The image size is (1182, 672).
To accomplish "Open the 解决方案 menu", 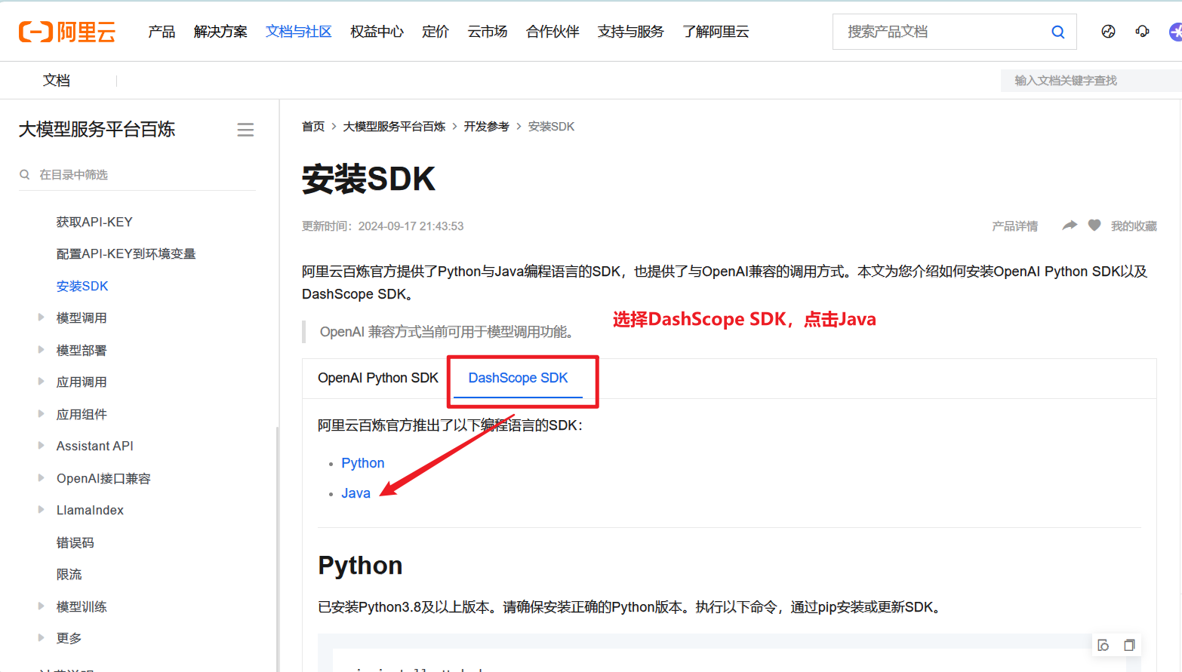I will [220, 32].
